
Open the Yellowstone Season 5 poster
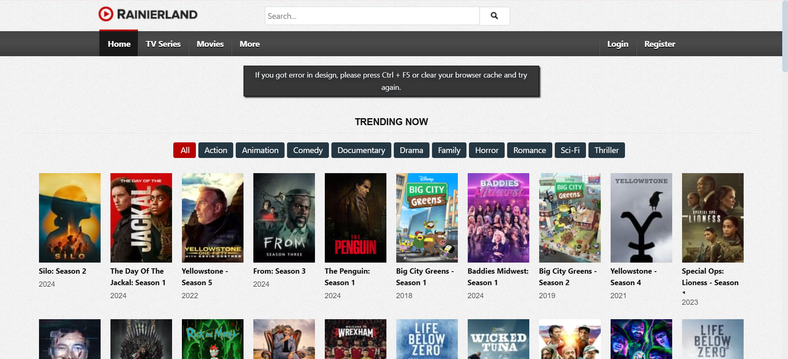pos(213,218)
